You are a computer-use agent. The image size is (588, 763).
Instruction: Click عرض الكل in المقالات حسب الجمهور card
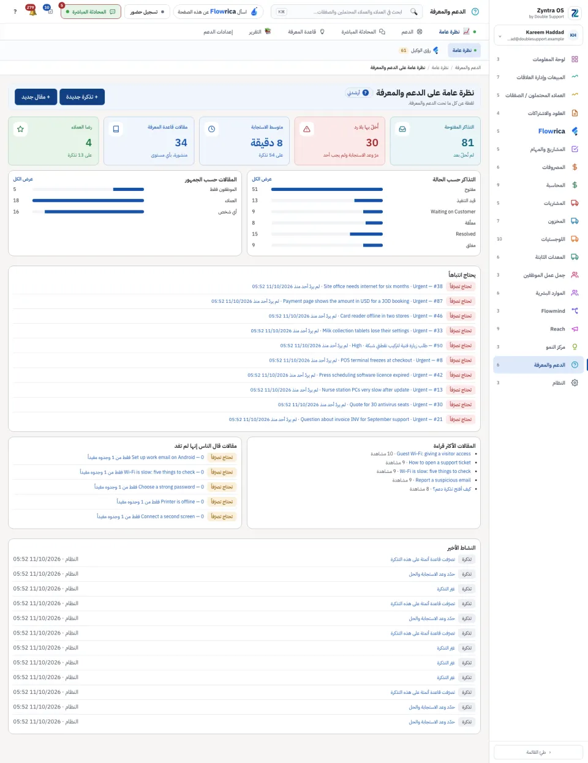point(23,179)
